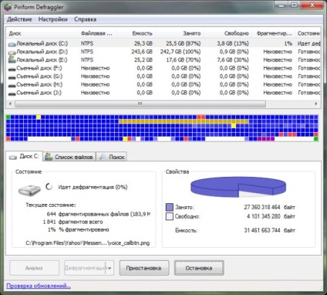The height and width of the screenshot is (295, 327).
Task: Select drive icon for Локальный диск (D:)
Action: [12, 53]
